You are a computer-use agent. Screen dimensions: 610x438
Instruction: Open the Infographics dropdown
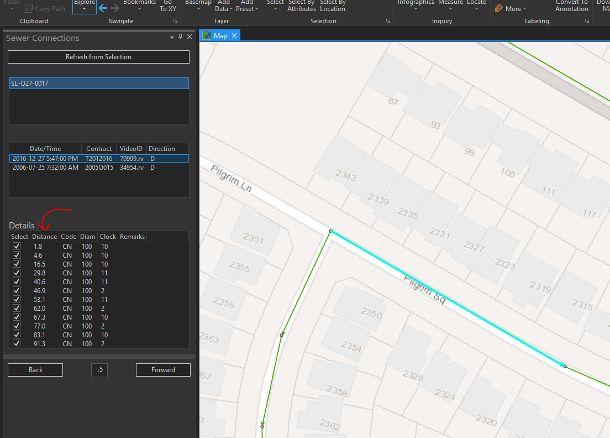click(416, 8)
